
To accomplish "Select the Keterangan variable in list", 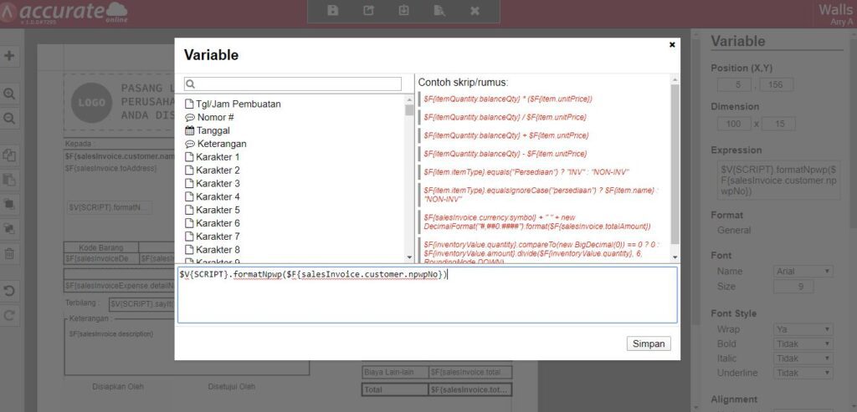I will pyautogui.click(x=221, y=144).
